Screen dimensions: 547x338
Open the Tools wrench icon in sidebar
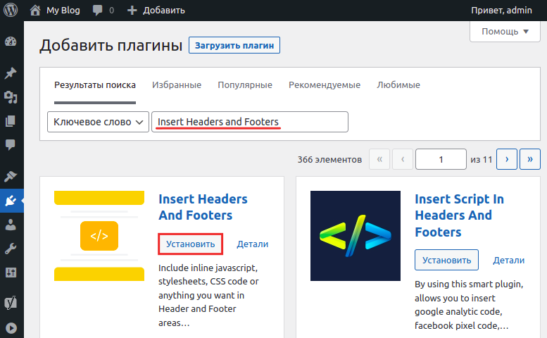11,249
